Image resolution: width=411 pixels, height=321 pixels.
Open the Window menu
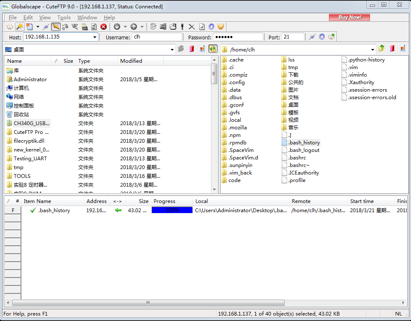(x=87, y=18)
